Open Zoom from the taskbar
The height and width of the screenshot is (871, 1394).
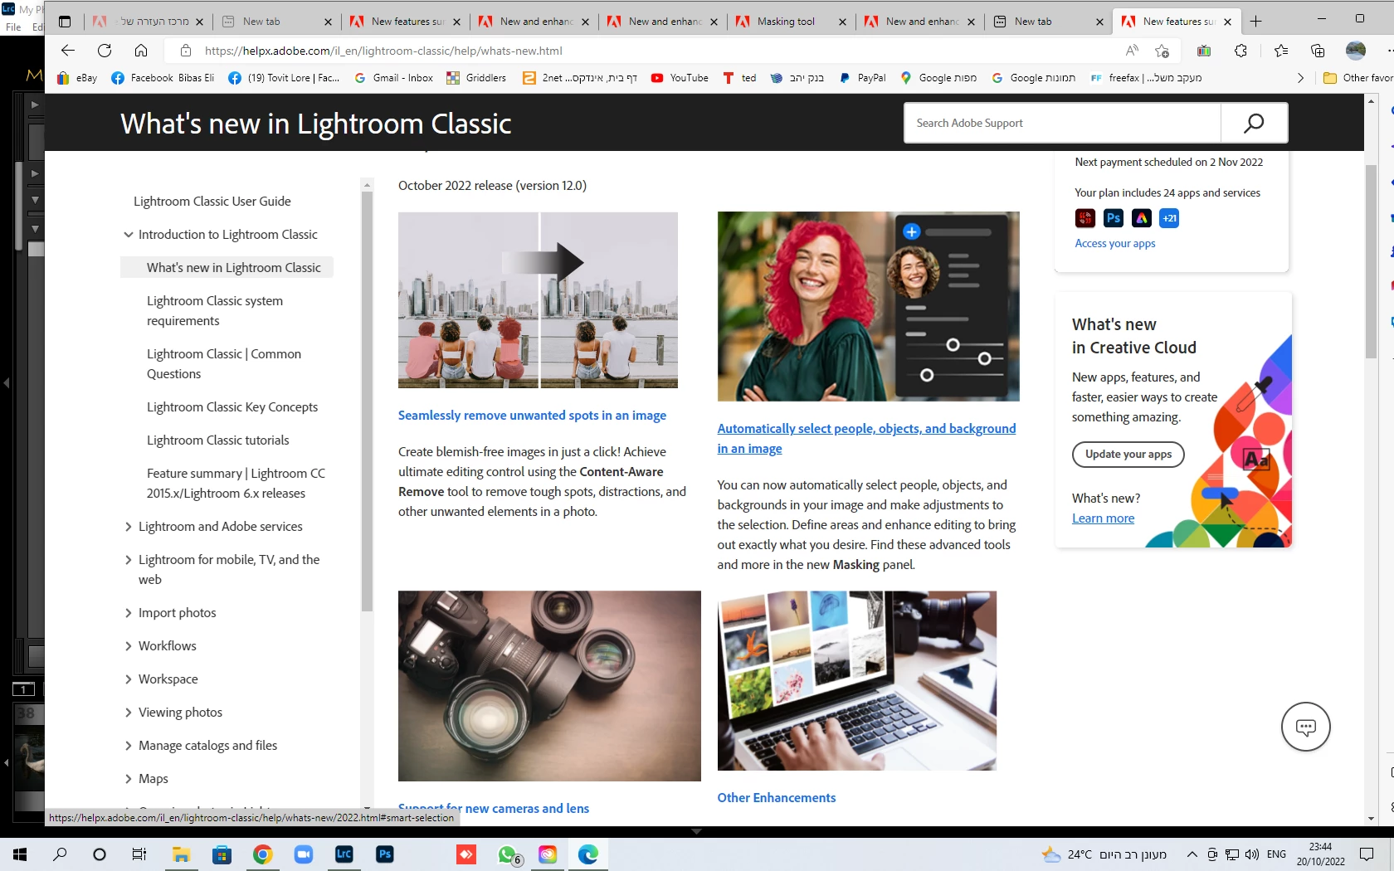[304, 854]
